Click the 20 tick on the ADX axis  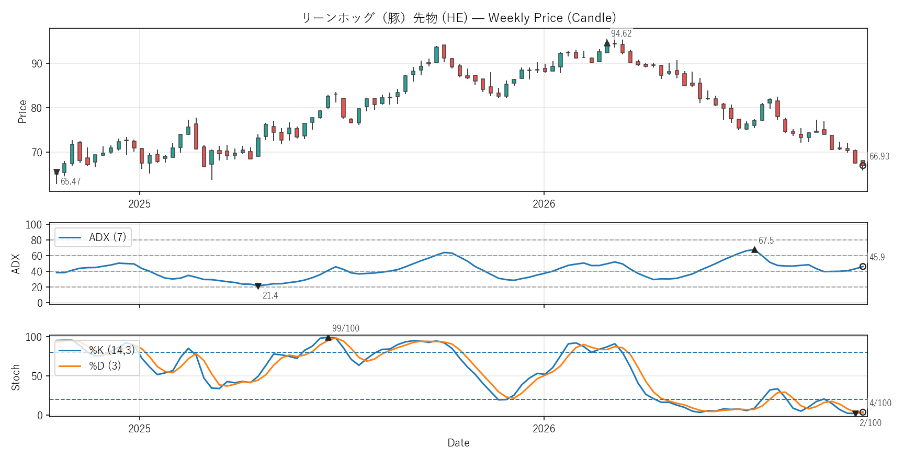[x=37, y=288]
